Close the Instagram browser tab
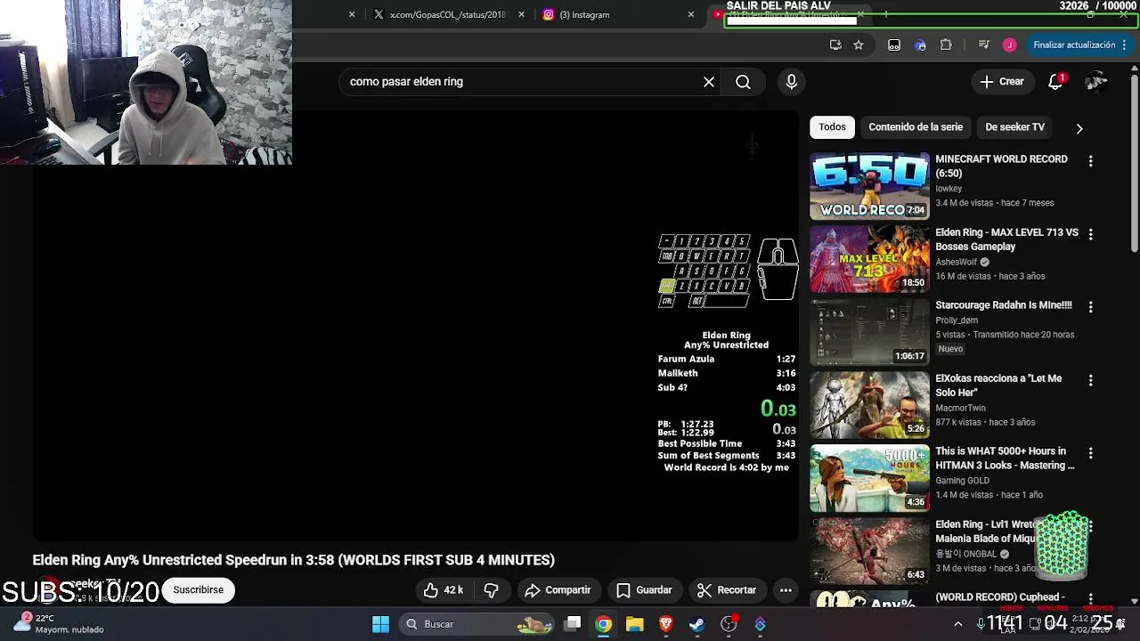 click(691, 15)
